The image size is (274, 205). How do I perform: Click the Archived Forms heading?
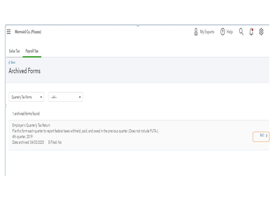(x=24, y=71)
